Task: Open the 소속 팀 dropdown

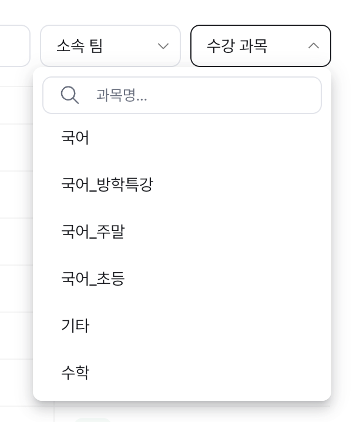Action: (110, 46)
